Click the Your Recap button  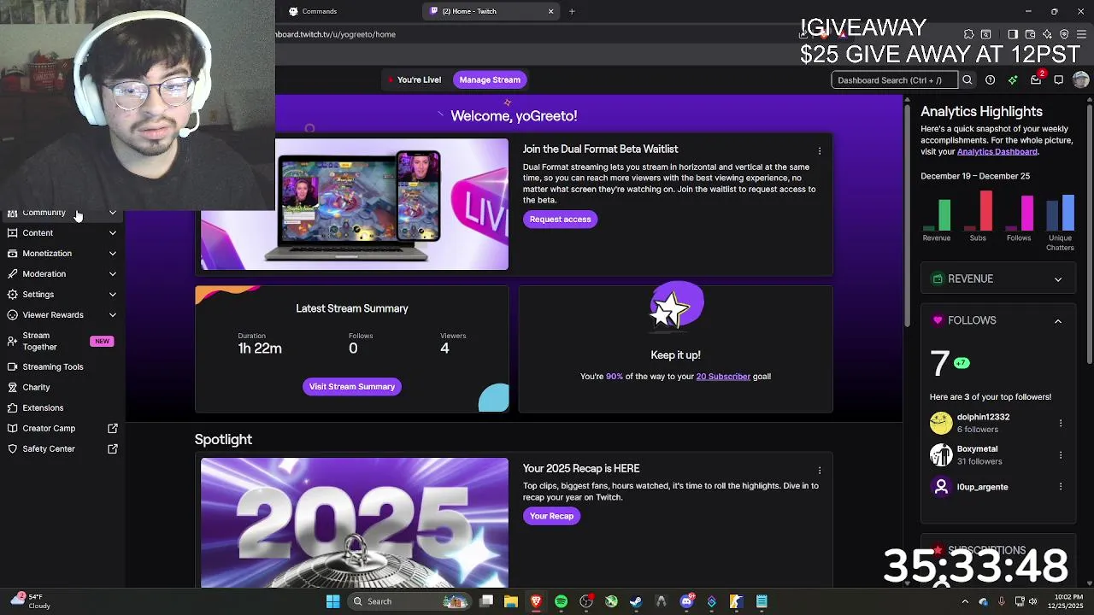pos(551,516)
